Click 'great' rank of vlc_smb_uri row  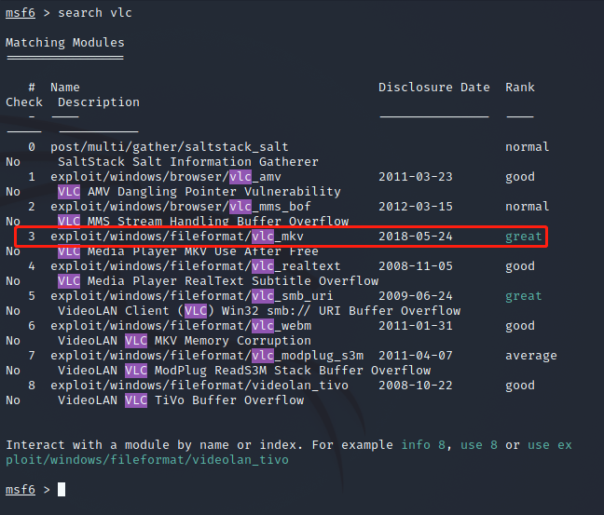click(x=524, y=296)
